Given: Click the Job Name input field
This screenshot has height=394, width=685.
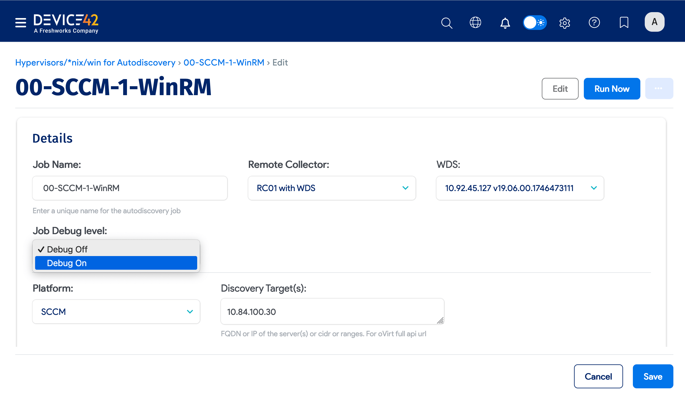Looking at the screenshot, I should pyautogui.click(x=130, y=188).
